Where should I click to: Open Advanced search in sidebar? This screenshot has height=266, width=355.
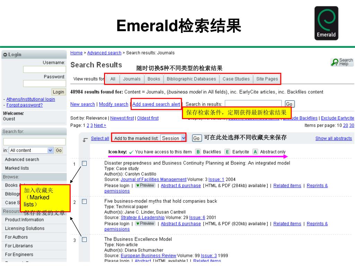coord(22,159)
